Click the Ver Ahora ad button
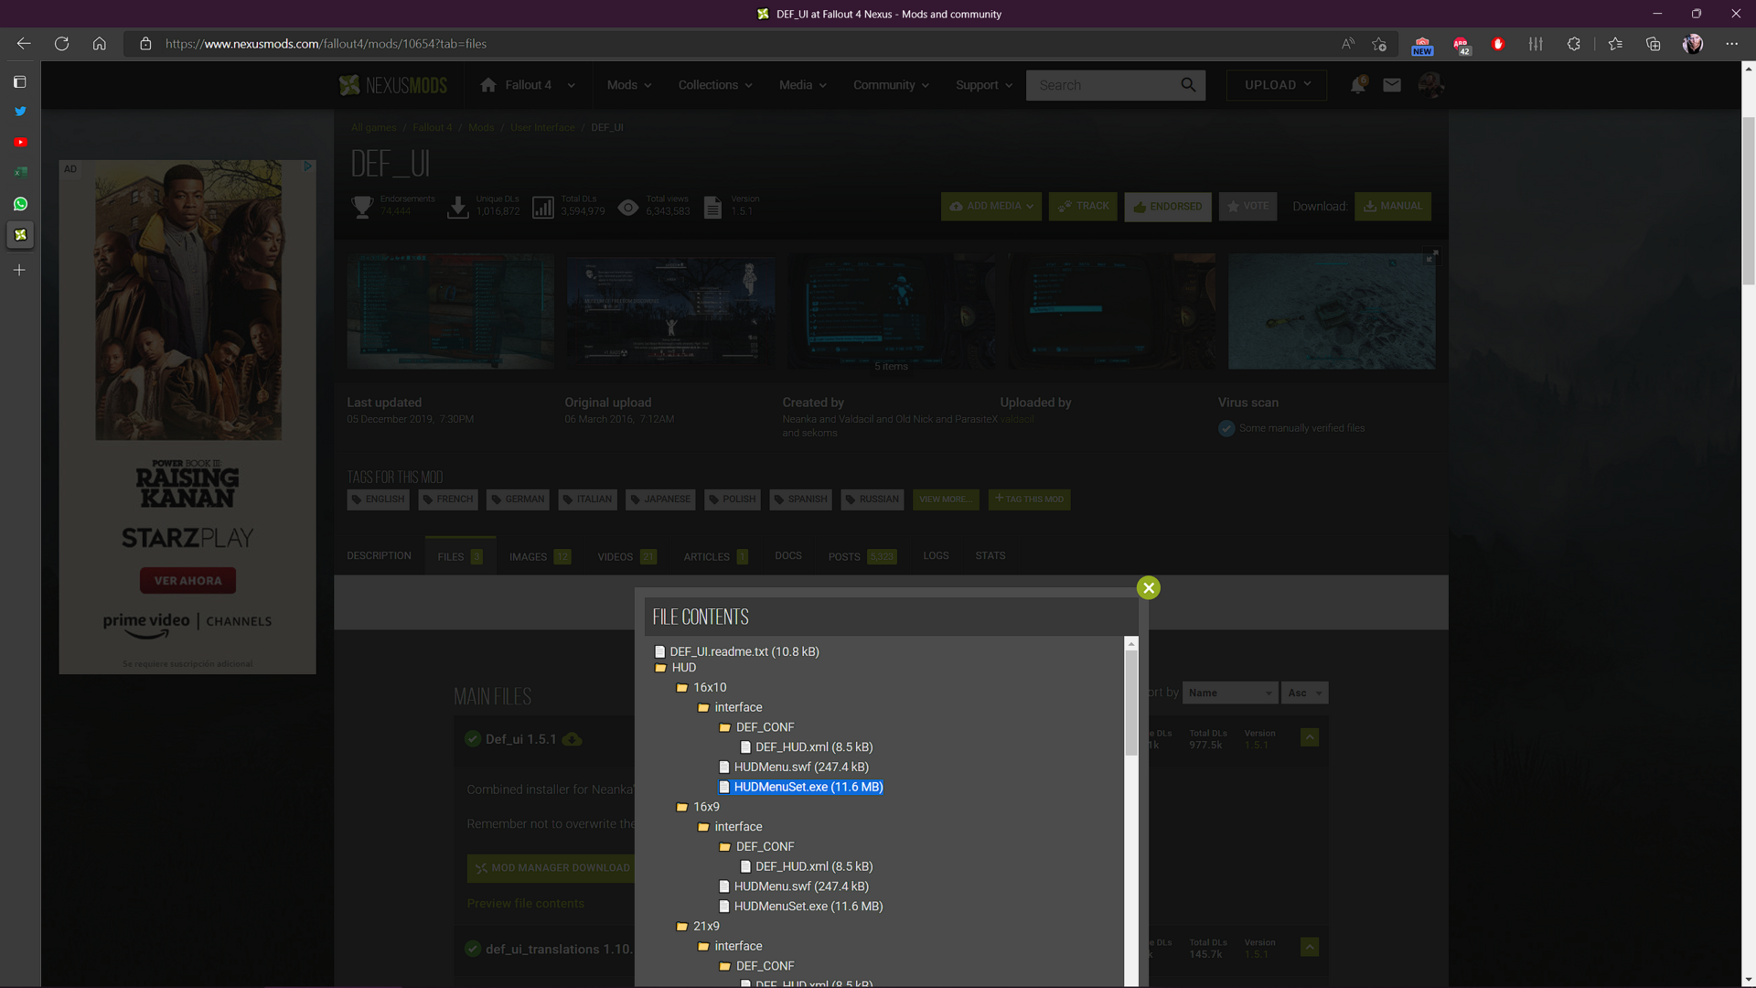The width and height of the screenshot is (1756, 988). pos(187,581)
